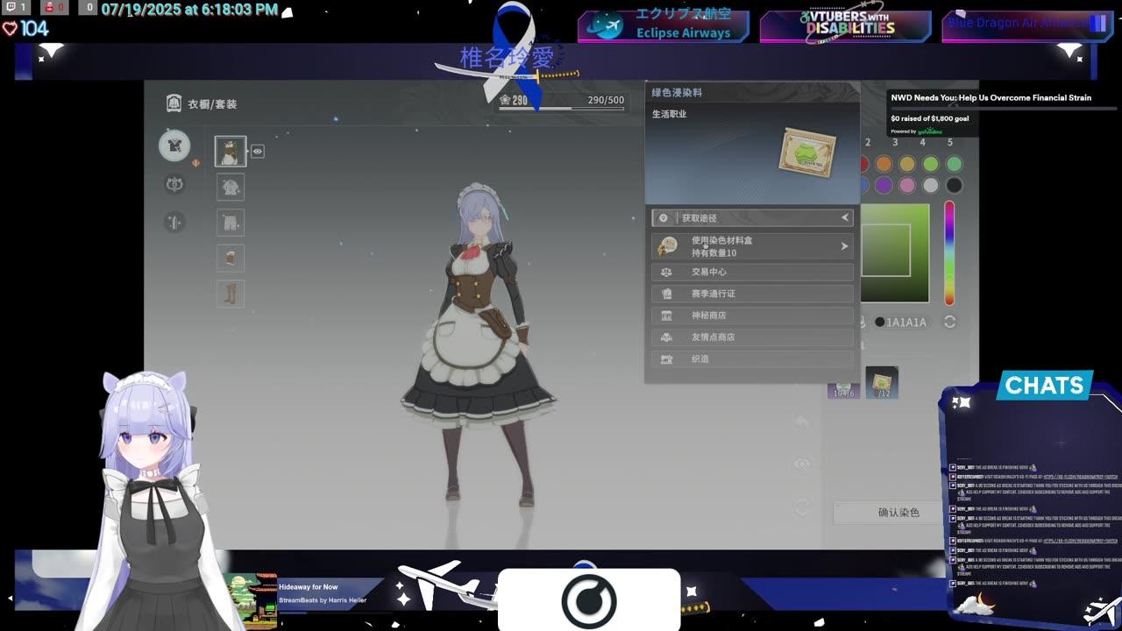This screenshot has width=1122, height=631.
Task: Open the accessories category icon below outfits
Action: [174, 185]
